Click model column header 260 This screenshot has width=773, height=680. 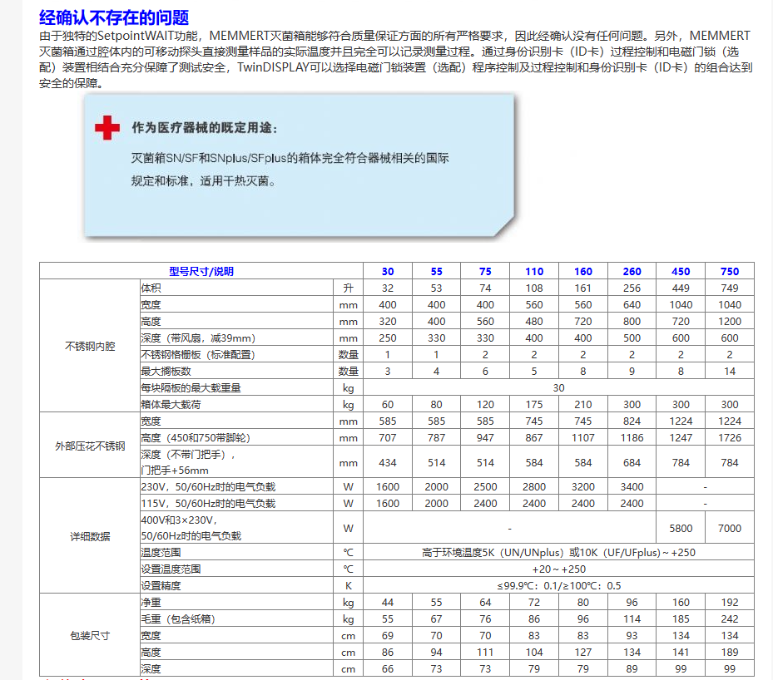click(632, 271)
